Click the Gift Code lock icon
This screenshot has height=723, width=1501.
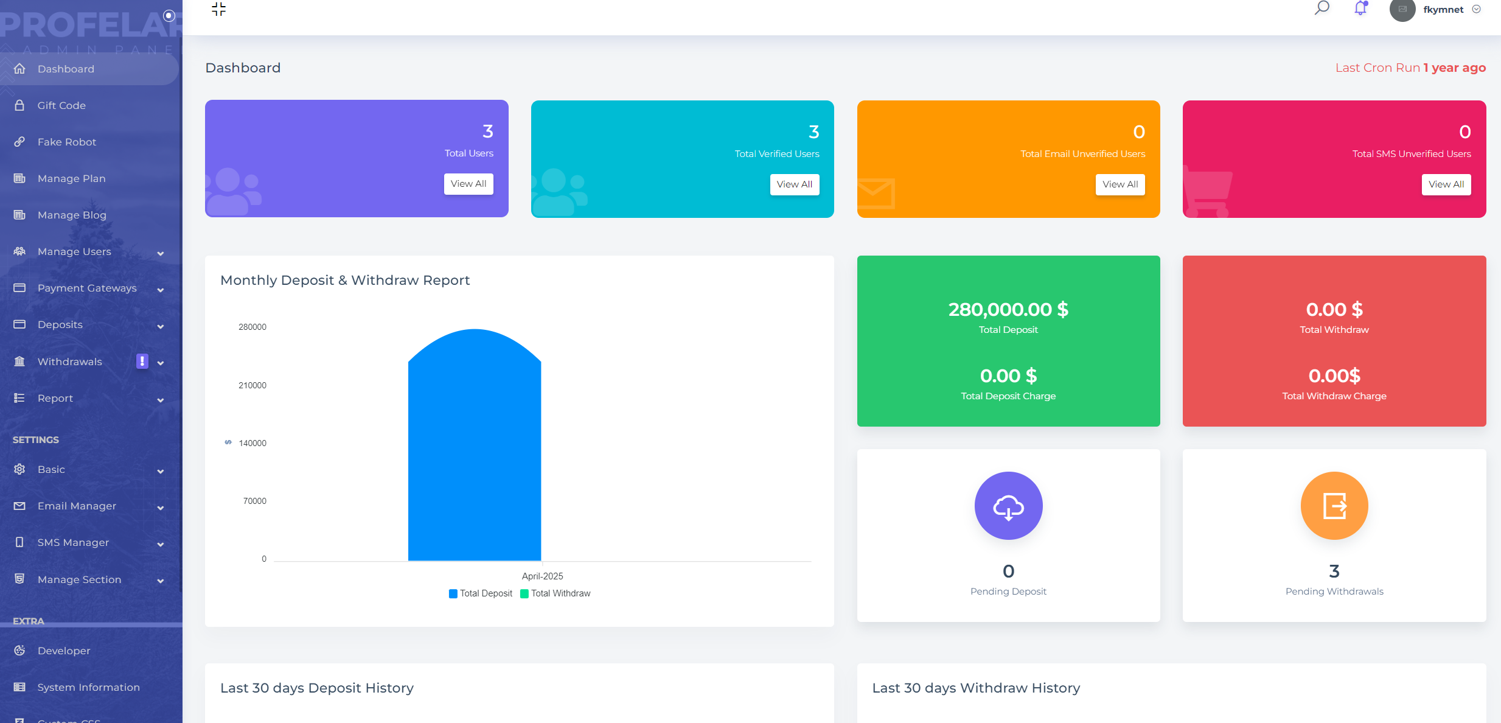pyautogui.click(x=19, y=105)
